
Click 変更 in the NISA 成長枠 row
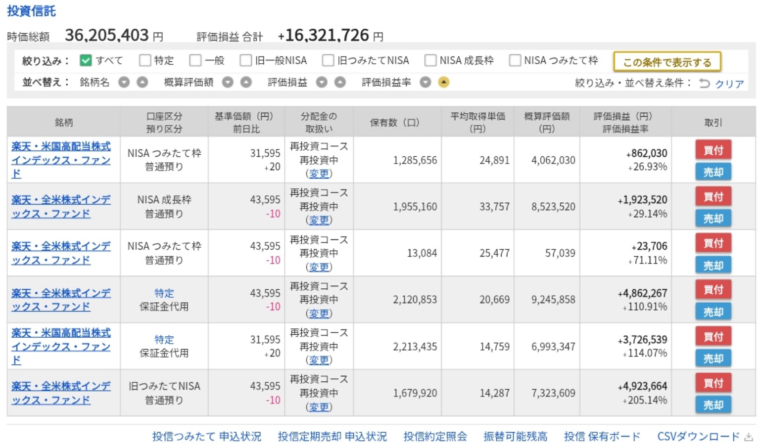click(x=319, y=220)
